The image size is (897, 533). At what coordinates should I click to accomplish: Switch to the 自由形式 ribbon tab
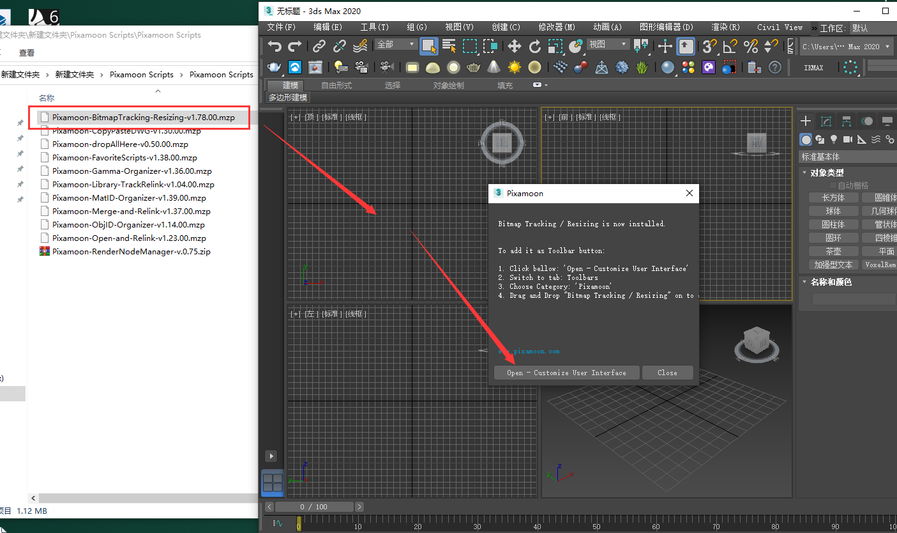(x=336, y=86)
